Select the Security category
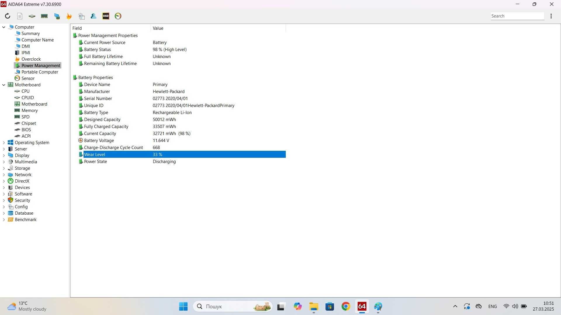 22,200
